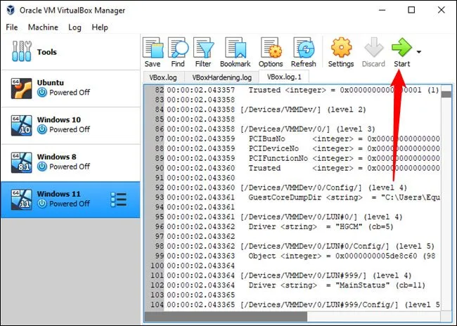This screenshot has width=457, height=326.
Task: Add a Bookmark using the toolbar icon
Action: pyautogui.click(x=235, y=51)
